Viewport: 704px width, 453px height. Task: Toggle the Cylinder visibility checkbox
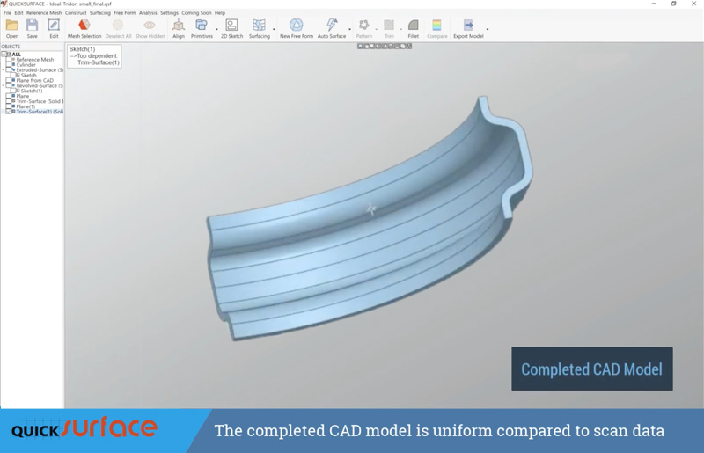point(10,65)
